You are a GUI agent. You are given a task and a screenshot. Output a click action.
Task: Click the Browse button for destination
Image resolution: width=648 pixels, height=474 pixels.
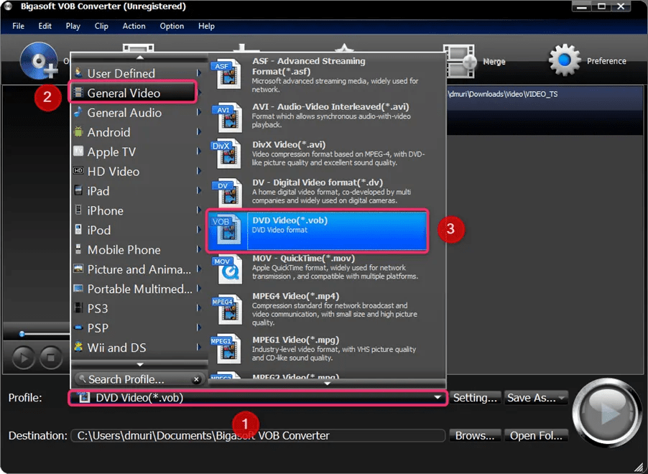pos(474,435)
